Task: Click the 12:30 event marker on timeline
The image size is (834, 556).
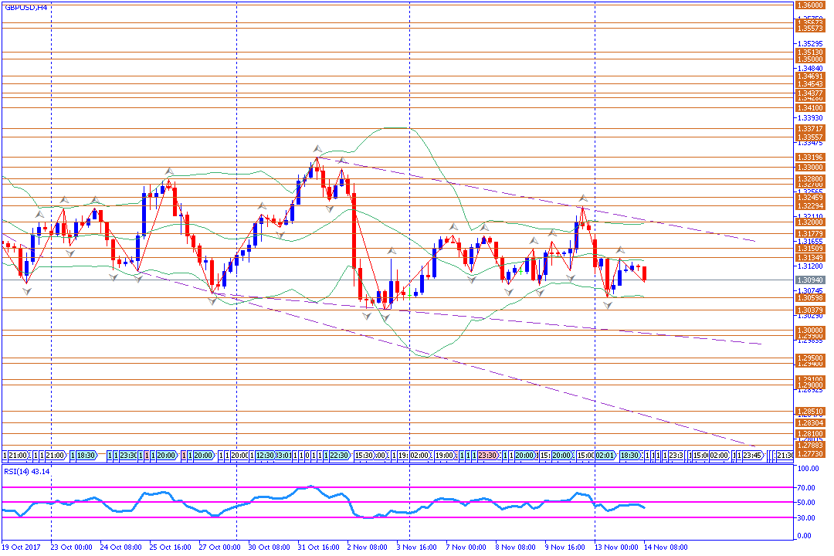Action: 264,456
